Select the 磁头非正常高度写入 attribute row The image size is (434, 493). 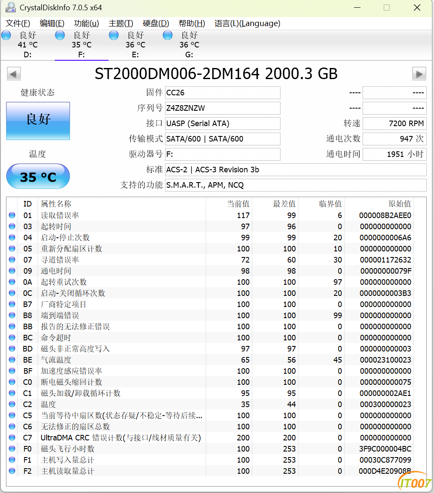pyautogui.click(x=210, y=348)
